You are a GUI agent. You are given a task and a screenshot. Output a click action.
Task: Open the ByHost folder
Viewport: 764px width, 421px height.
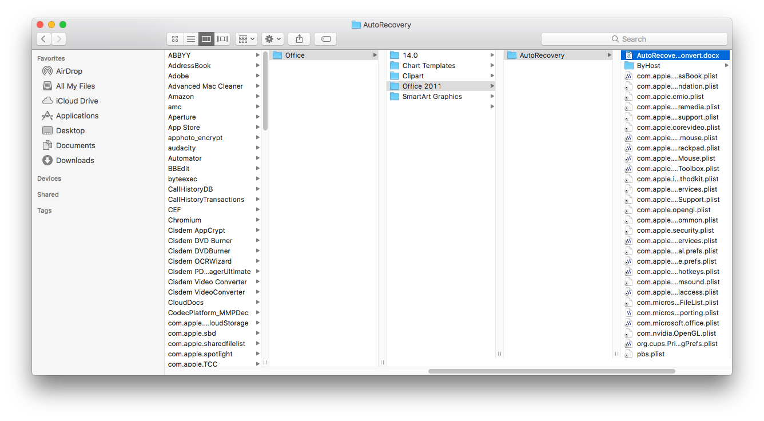pyautogui.click(x=648, y=66)
